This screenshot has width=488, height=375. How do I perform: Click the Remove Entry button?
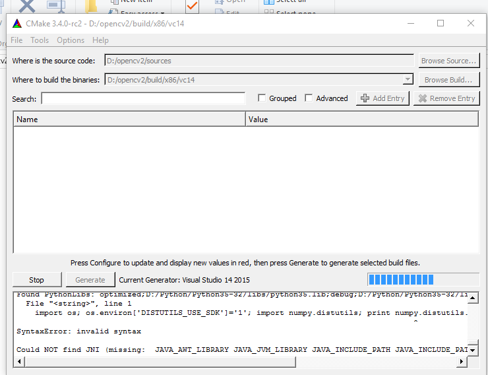click(x=446, y=98)
